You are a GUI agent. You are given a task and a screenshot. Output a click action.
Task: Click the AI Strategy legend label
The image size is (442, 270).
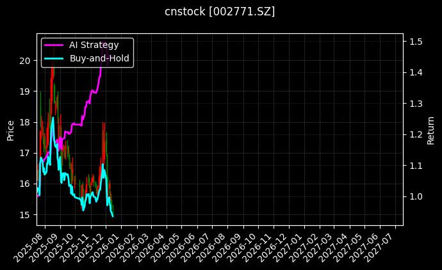(94, 45)
